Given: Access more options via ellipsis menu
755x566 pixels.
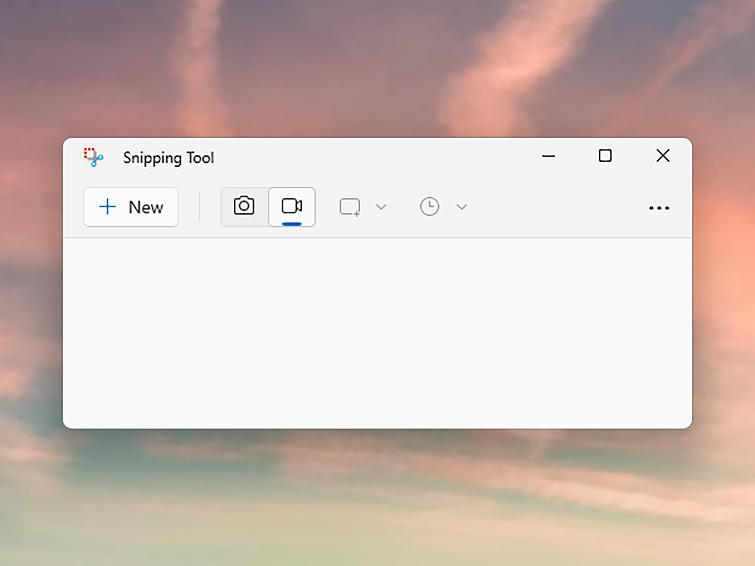Looking at the screenshot, I should [659, 206].
